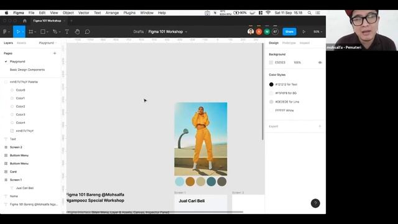Select the Text tool

(x=67, y=32)
